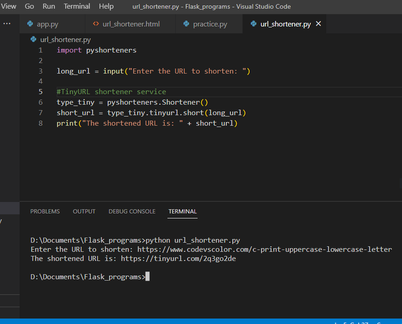Viewport: 402px width, 324px height.
Task: Click the word 'import' on line 1
Action: (x=69, y=50)
